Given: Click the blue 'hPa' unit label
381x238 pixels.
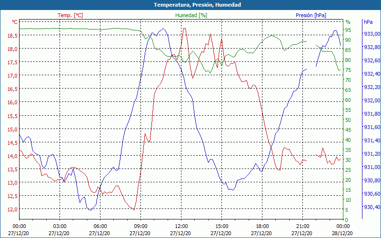Looking at the screenshot, I should point(368,22).
